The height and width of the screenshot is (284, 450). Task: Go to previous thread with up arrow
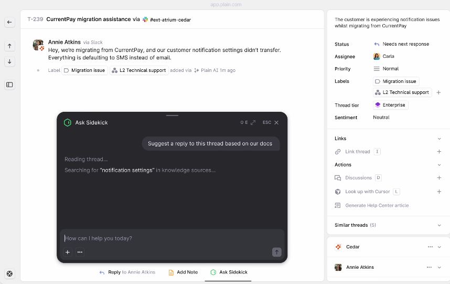coord(9,46)
